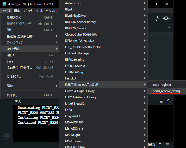The image size is (186, 148).
Task: Open the Serial Plotter icon
Action: click(x=157, y=19)
